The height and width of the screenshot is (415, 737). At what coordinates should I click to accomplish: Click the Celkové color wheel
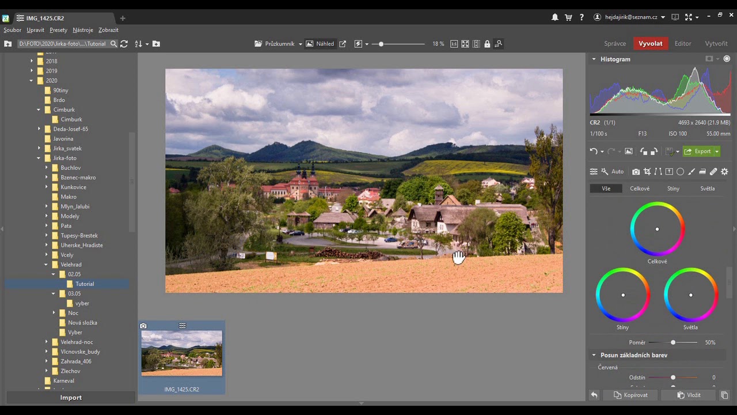tap(657, 229)
